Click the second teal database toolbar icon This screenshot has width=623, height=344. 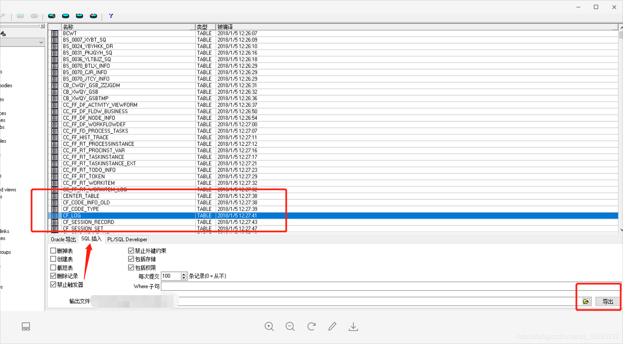(x=66, y=15)
